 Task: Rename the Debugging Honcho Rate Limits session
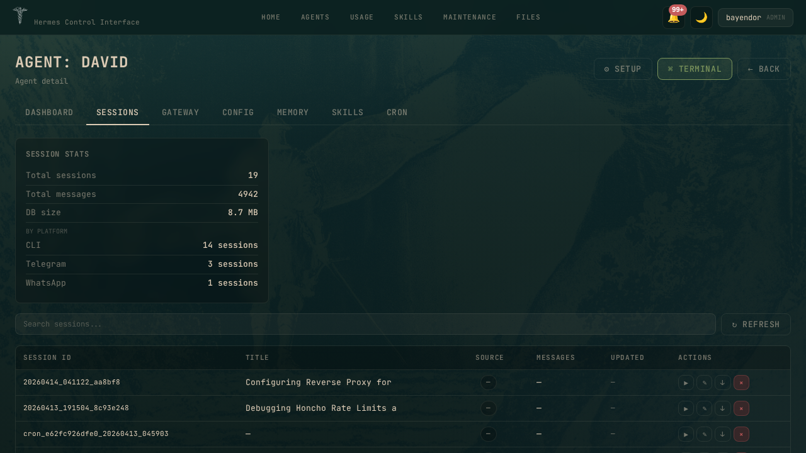tap(704, 408)
